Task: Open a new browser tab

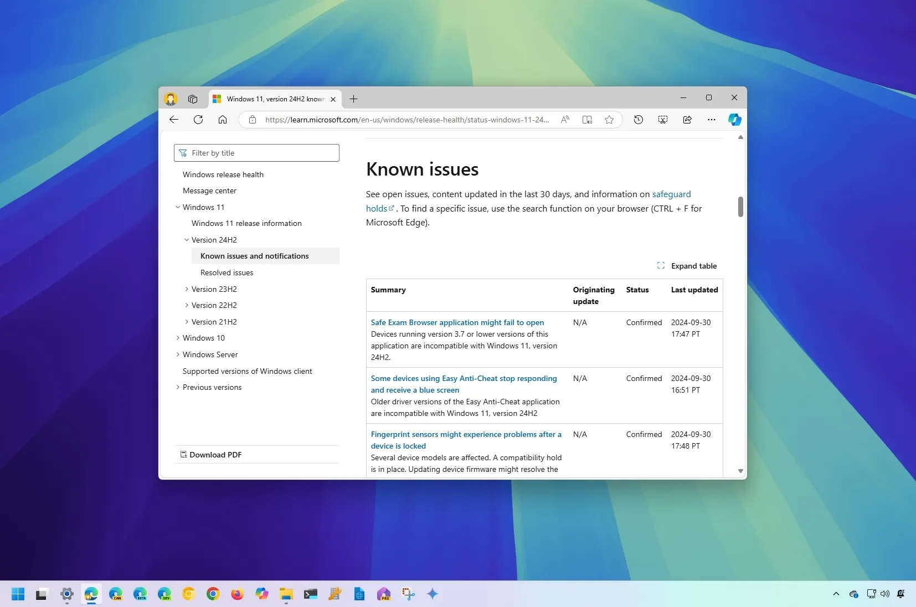Action: coord(353,99)
